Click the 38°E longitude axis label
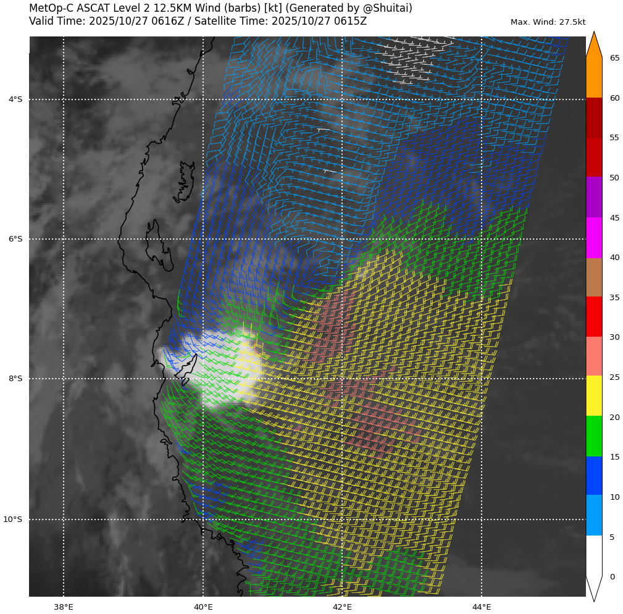Viewport: 623px width, 614px height. click(63, 607)
